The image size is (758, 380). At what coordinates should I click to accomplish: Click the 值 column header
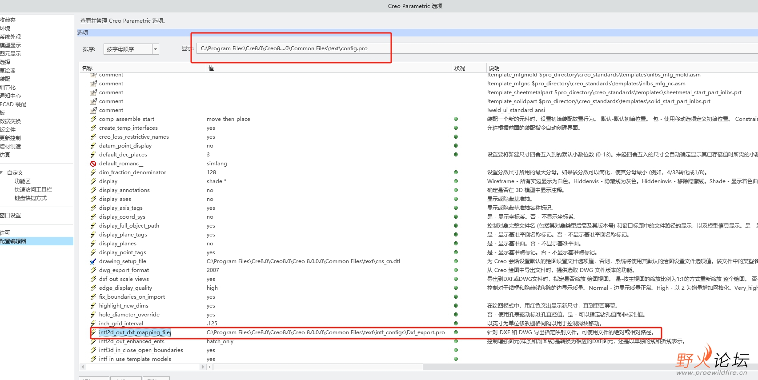(329, 68)
